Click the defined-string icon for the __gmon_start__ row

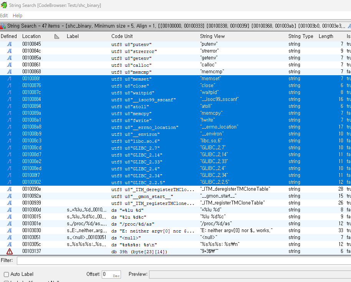click(x=9, y=196)
